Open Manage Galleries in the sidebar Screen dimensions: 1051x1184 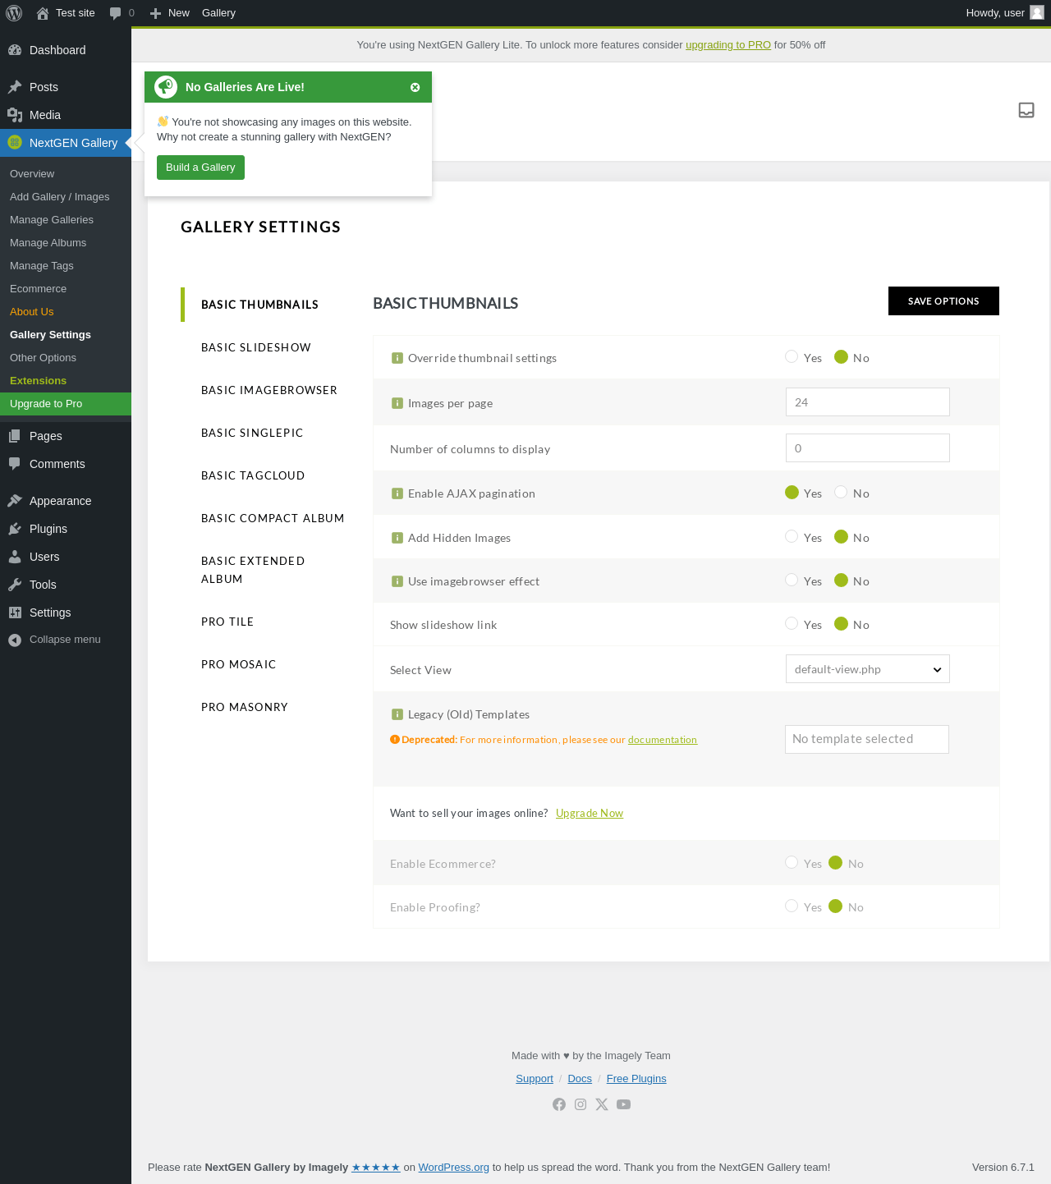coord(52,220)
